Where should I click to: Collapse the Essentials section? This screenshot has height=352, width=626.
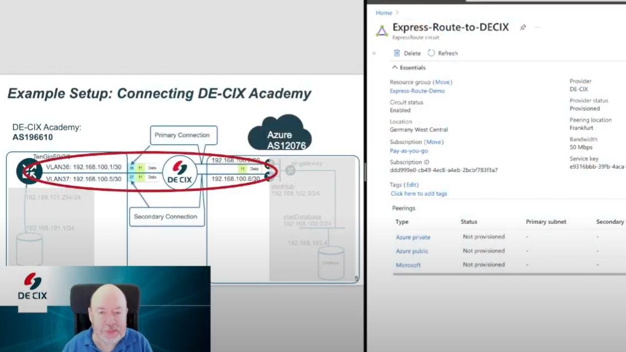[409, 68]
